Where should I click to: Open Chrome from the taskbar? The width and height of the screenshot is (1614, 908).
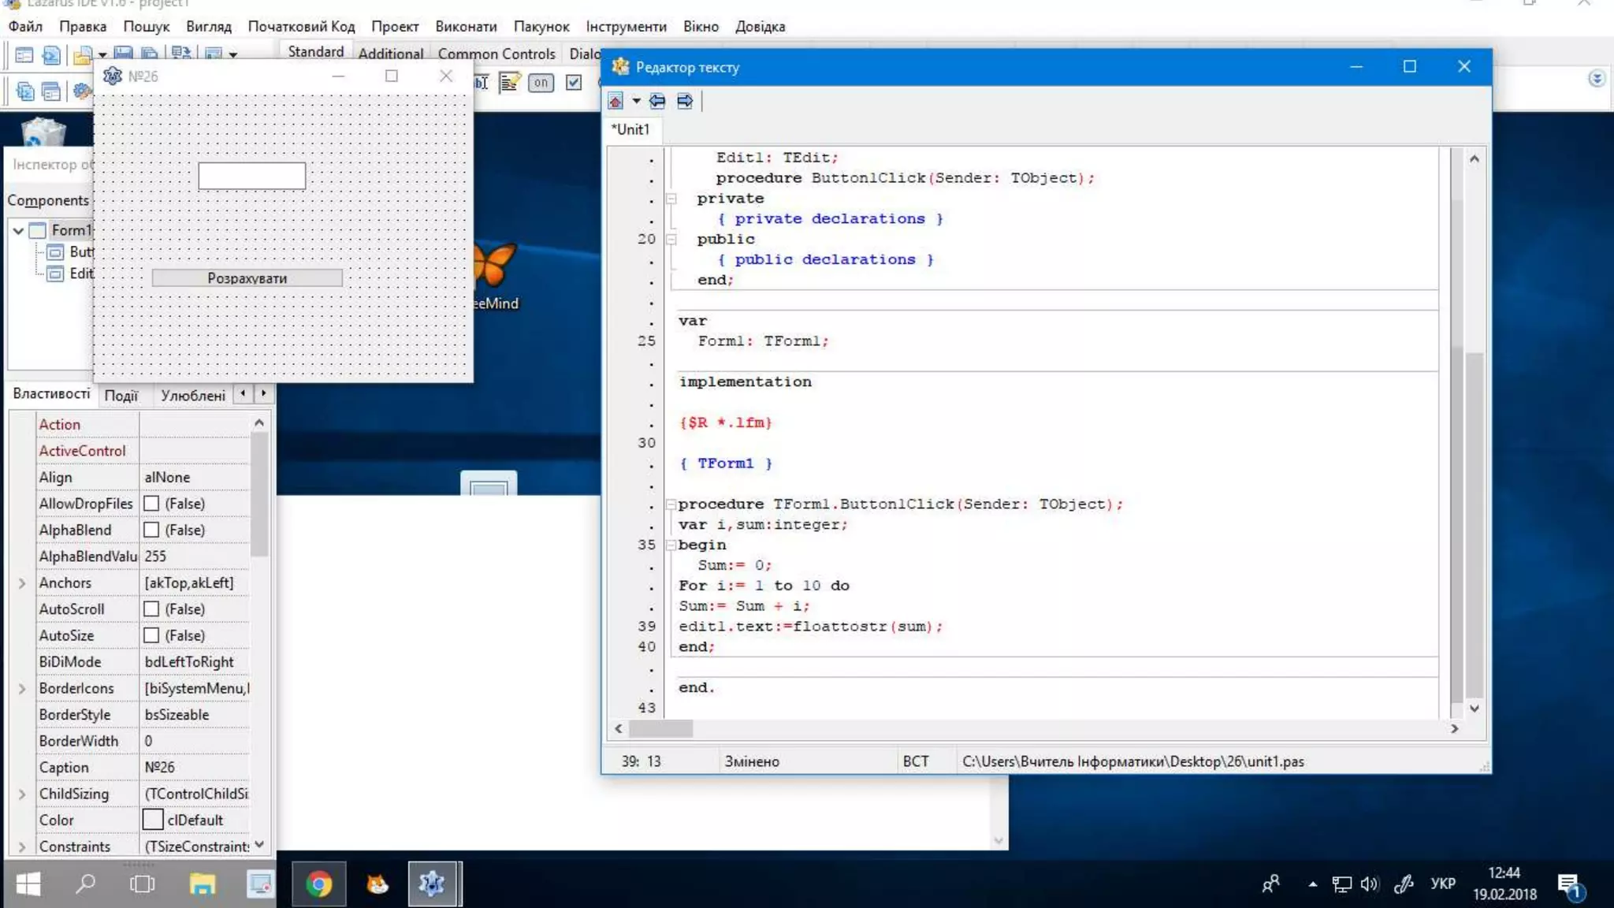(318, 884)
